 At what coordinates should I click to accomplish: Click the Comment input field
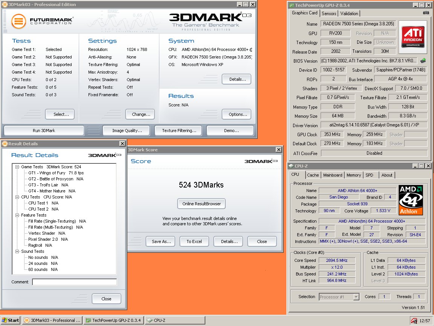[x=75, y=282]
